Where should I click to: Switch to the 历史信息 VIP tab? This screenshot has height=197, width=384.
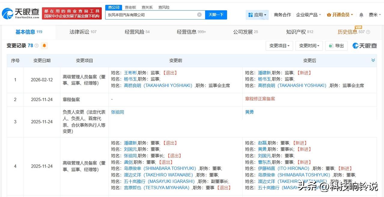tap(351, 32)
